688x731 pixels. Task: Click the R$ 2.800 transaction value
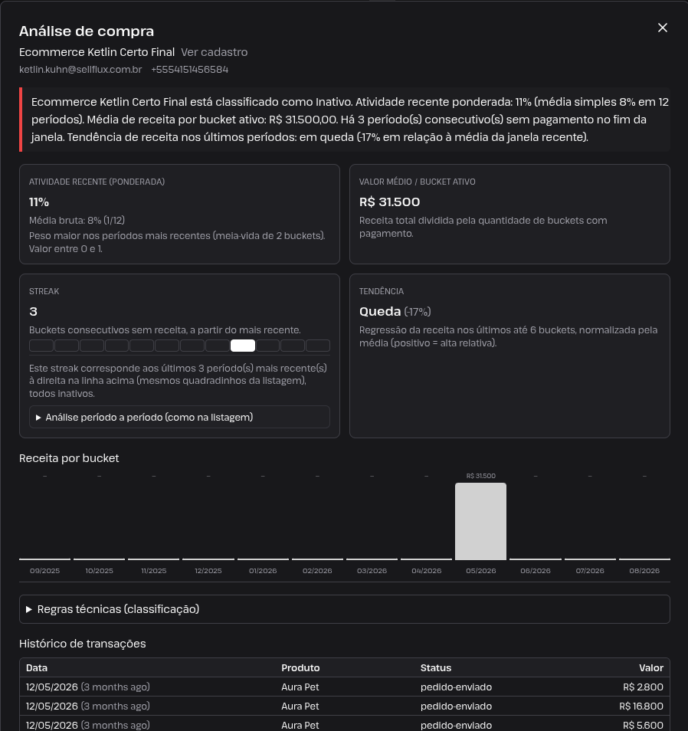tap(644, 687)
